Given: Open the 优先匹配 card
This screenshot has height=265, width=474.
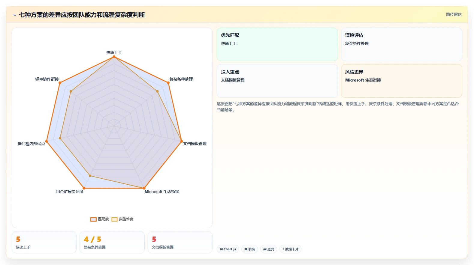Looking at the screenshot, I should 277,44.
